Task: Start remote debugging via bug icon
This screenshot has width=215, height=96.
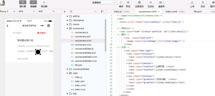Action: pos(139,2)
